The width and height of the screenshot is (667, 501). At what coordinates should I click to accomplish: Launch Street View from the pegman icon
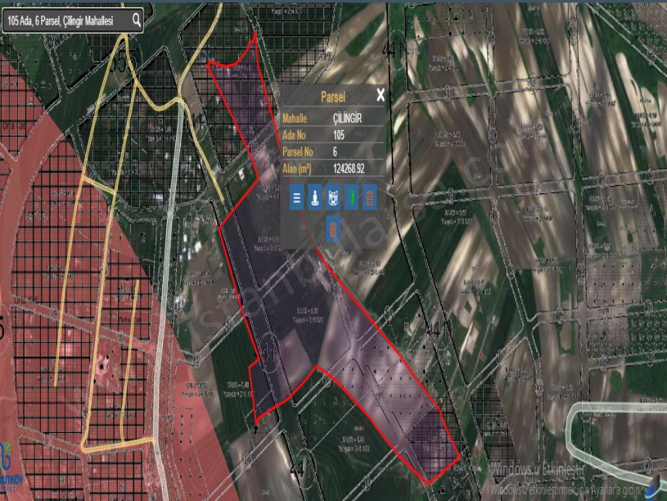314,196
